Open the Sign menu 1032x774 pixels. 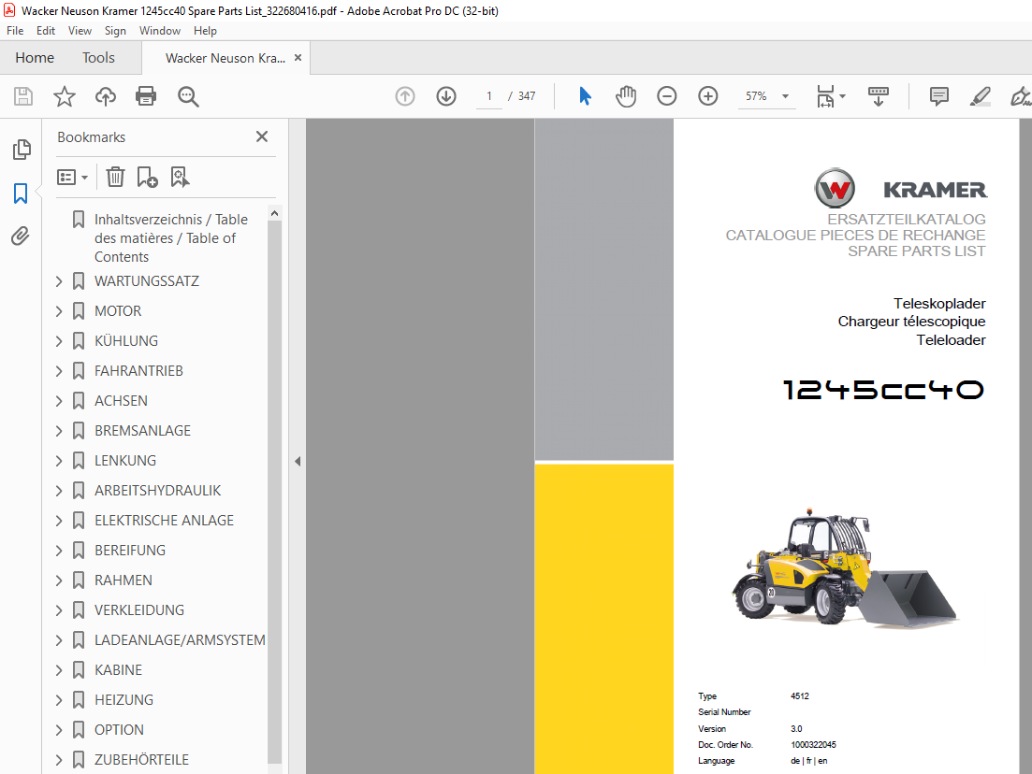[x=115, y=31]
